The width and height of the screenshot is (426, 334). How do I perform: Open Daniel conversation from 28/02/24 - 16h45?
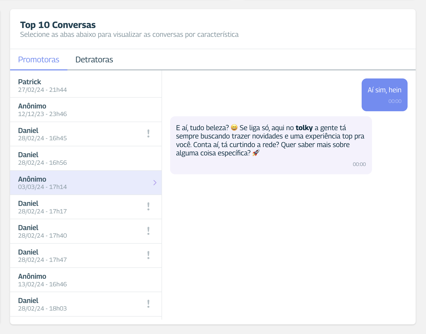click(x=86, y=134)
